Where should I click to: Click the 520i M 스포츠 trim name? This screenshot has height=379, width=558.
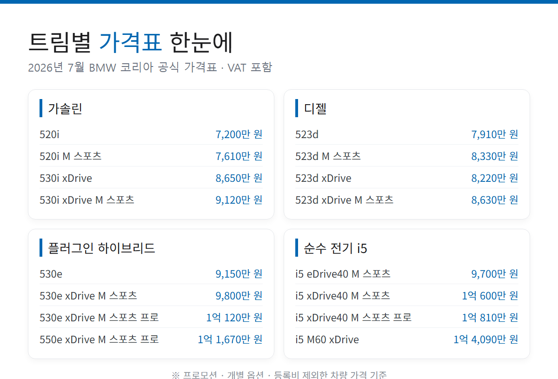[71, 156]
